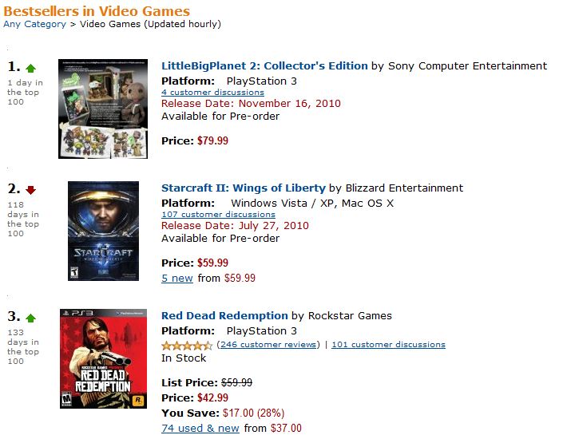The image size is (563, 439).
Task: Click the "5 new" offers link
Action: (x=177, y=279)
